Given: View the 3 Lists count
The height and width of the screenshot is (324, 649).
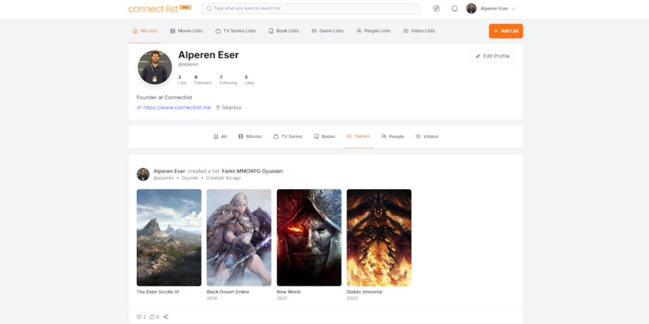Looking at the screenshot, I should tap(182, 80).
